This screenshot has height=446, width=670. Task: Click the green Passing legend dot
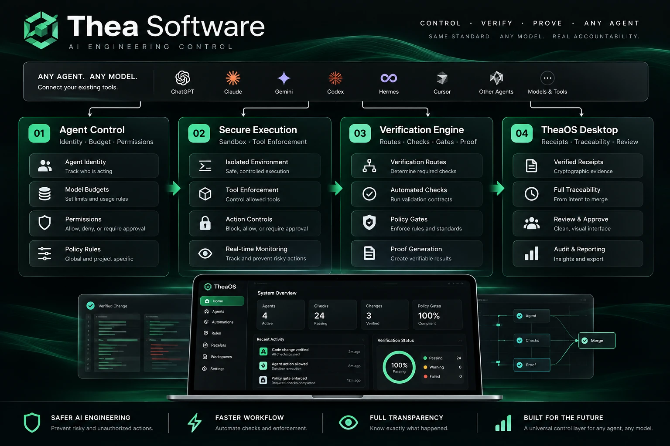(425, 358)
